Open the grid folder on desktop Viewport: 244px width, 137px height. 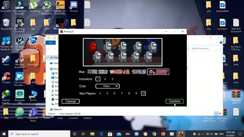(209, 6)
